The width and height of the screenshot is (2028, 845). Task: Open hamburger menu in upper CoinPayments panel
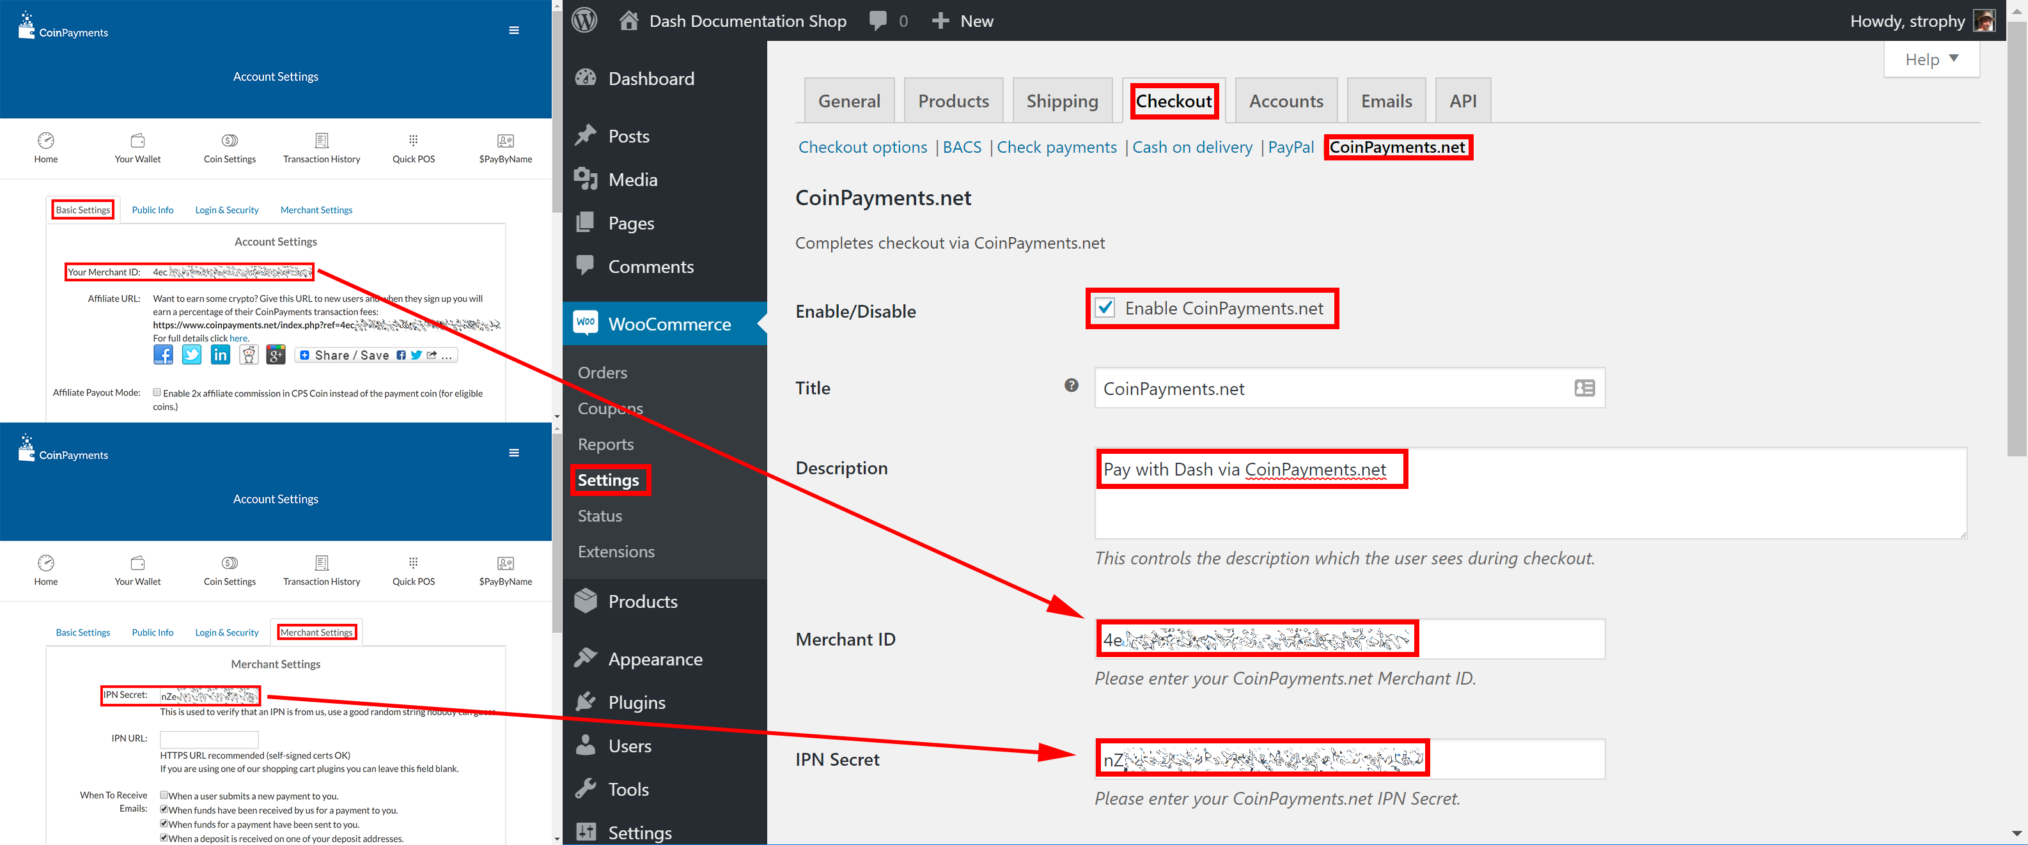(514, 31)
